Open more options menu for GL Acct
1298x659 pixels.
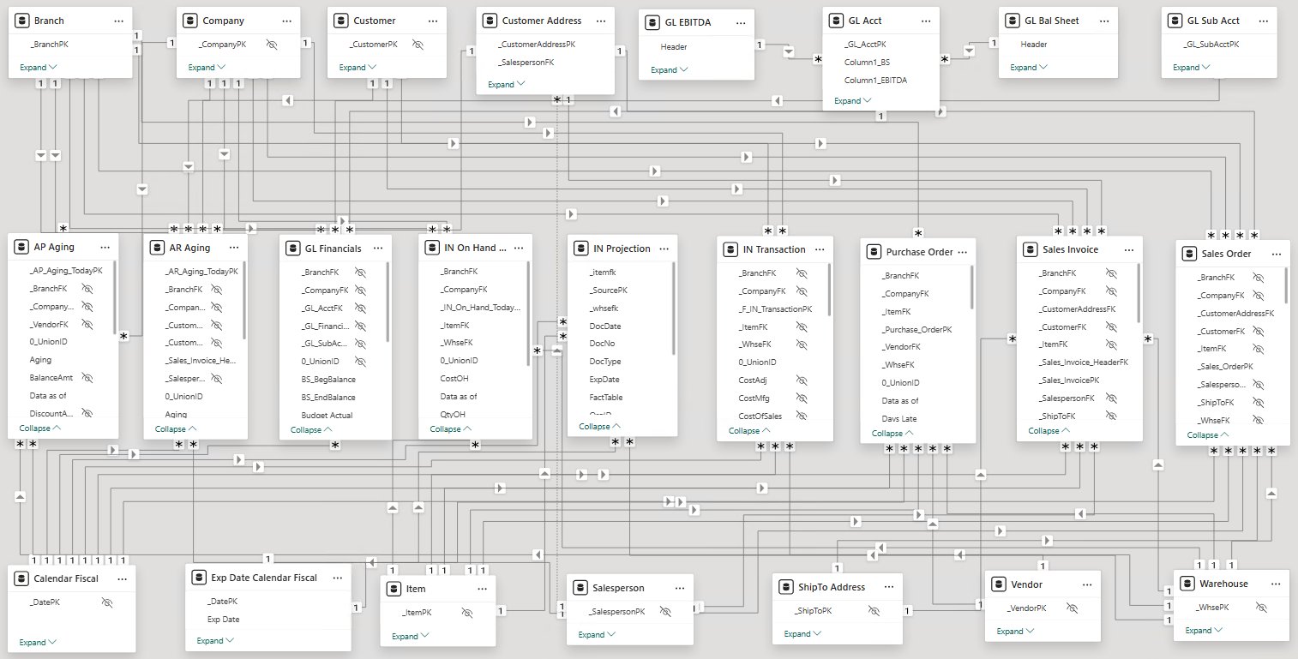tap(926, 21)
